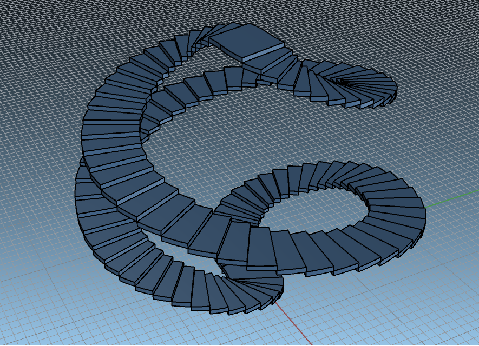The width and height of the screenshot is (479, 346).
Task: Click the red axis line on the grid
Action: click(294, 324)
